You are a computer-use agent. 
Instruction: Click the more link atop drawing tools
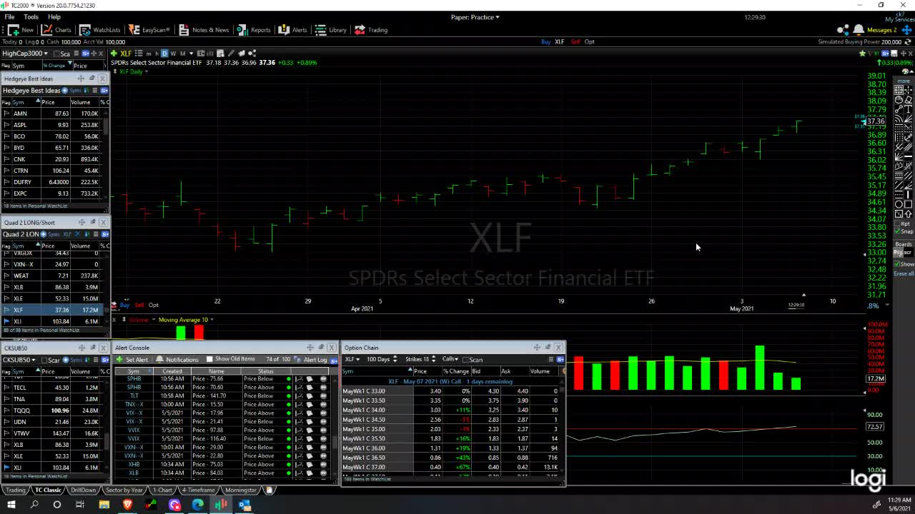(x=904, y=81)
